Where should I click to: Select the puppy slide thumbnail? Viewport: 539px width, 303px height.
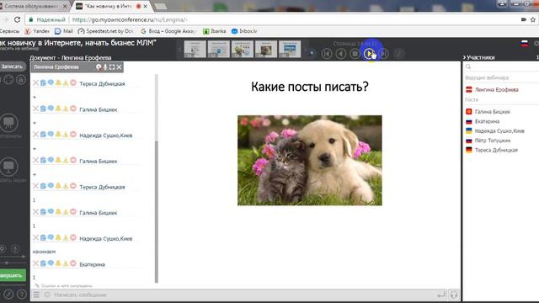click(x=266, y=49)
